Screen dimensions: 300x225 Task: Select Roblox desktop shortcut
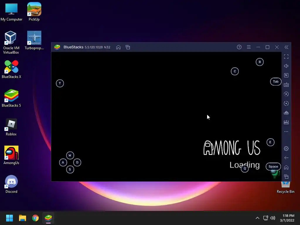click(x=11, y=127)
